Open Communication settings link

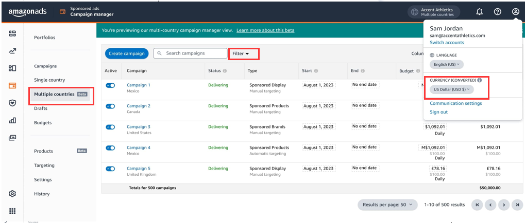point(455,103)
